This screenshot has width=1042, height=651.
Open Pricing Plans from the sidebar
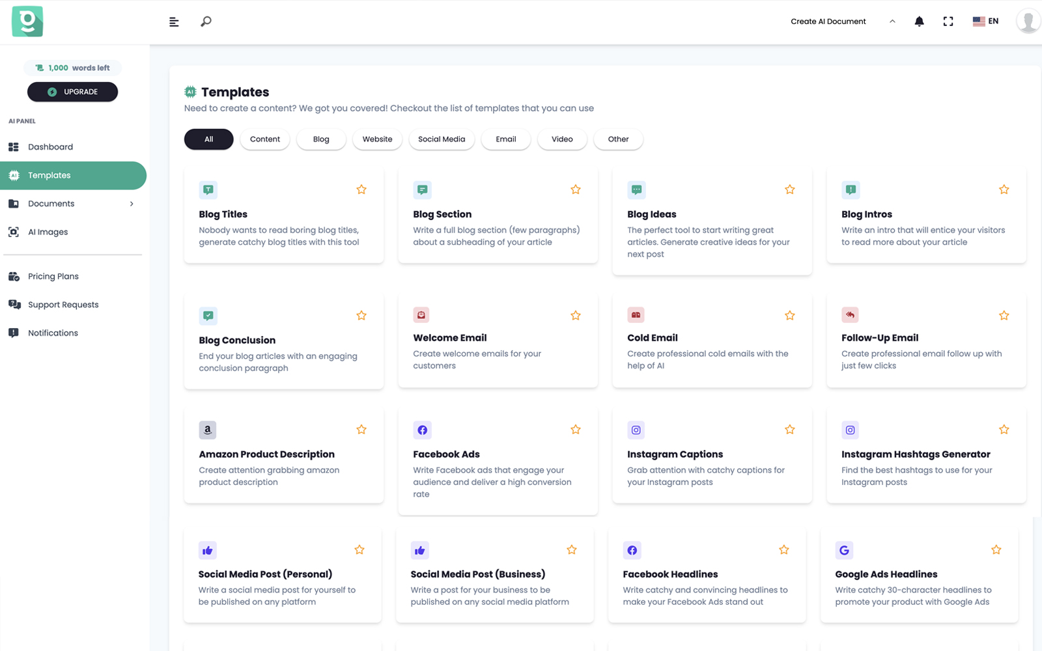[x=54, y=276]
